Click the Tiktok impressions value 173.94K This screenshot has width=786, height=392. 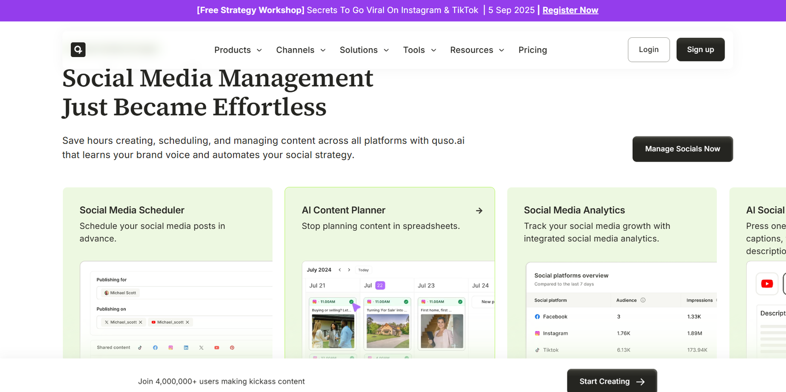[x=697, y=350]
